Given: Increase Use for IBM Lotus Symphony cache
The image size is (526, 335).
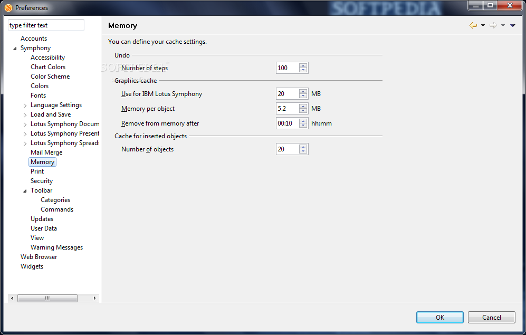Looking at the screenshot, I should pyautogui.click(x=303, y=91).
